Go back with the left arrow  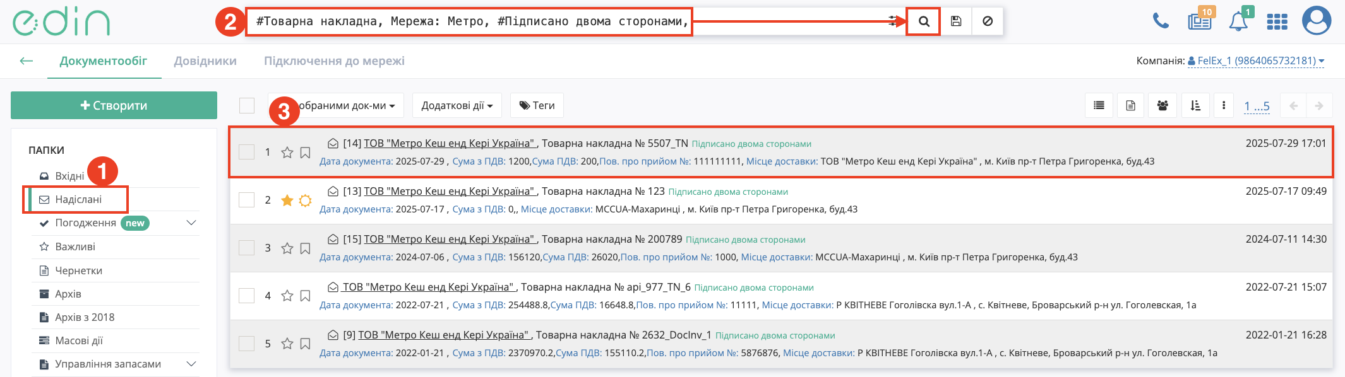(26, 61)
